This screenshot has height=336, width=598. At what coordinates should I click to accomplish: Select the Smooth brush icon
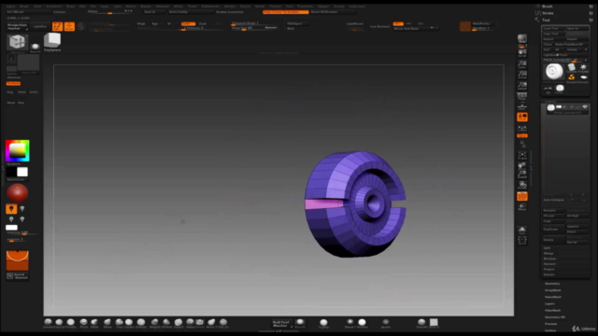421,323
